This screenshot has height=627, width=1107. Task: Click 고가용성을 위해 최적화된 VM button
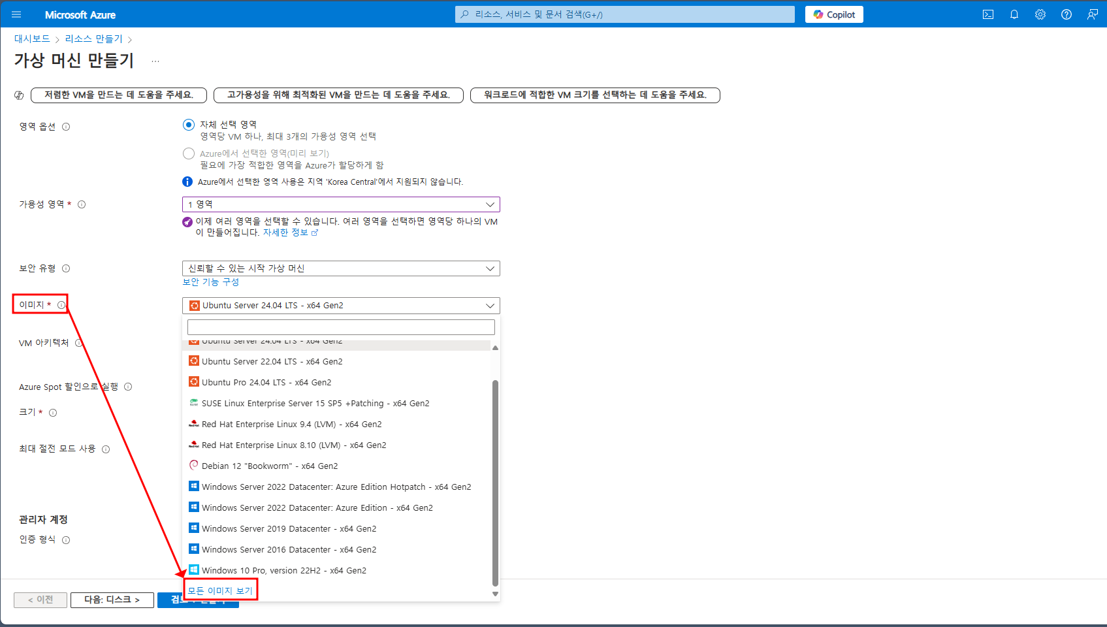coord(338,95)
